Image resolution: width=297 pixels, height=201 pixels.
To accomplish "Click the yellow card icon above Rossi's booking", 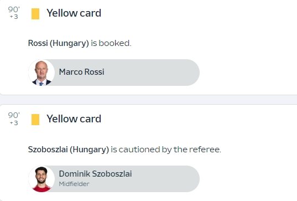I will pyautogui.click(x=35, y=14).
